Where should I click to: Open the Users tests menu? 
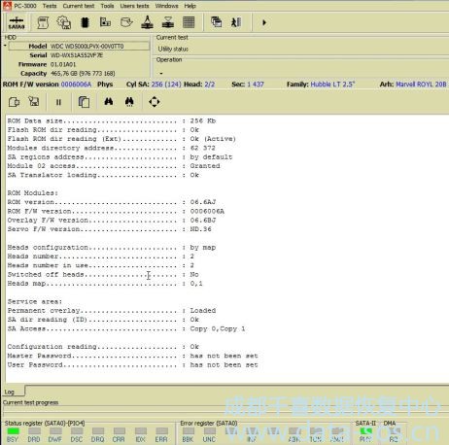pos(134,6)
